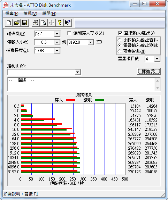Click write value 163431 for 4.0 row
This screenshot has height=200, width=168.
point(134,120)
